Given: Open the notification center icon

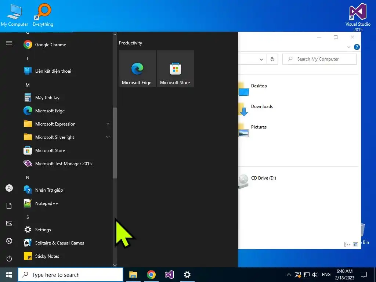Looking at the screenshot, I should (x=364, y=275).
